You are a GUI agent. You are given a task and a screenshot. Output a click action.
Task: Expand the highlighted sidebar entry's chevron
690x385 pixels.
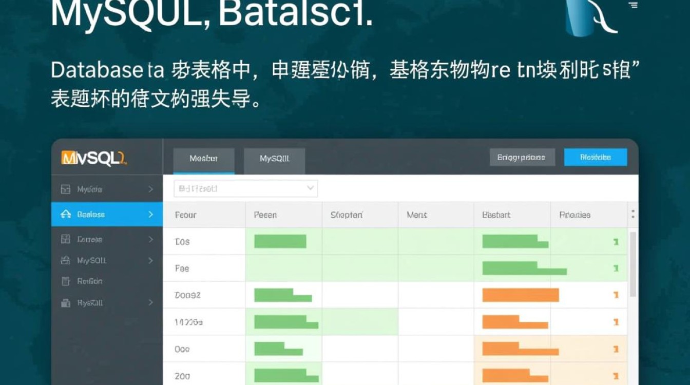150,214
